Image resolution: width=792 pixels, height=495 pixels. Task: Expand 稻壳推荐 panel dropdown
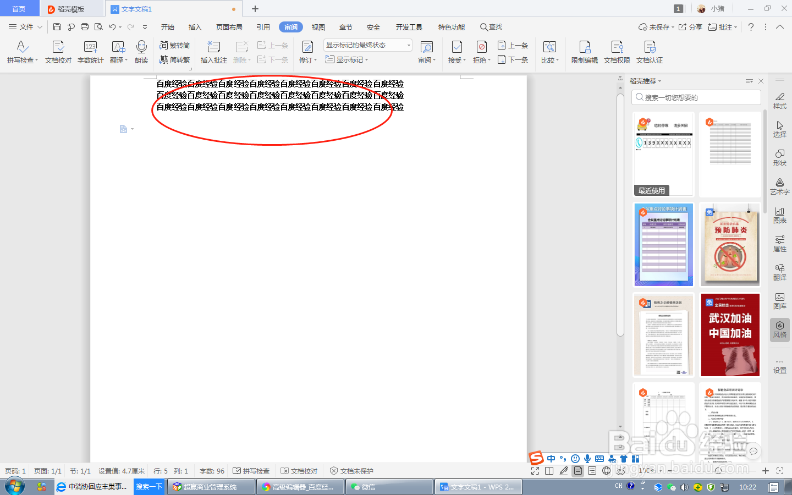click(659, 81)
